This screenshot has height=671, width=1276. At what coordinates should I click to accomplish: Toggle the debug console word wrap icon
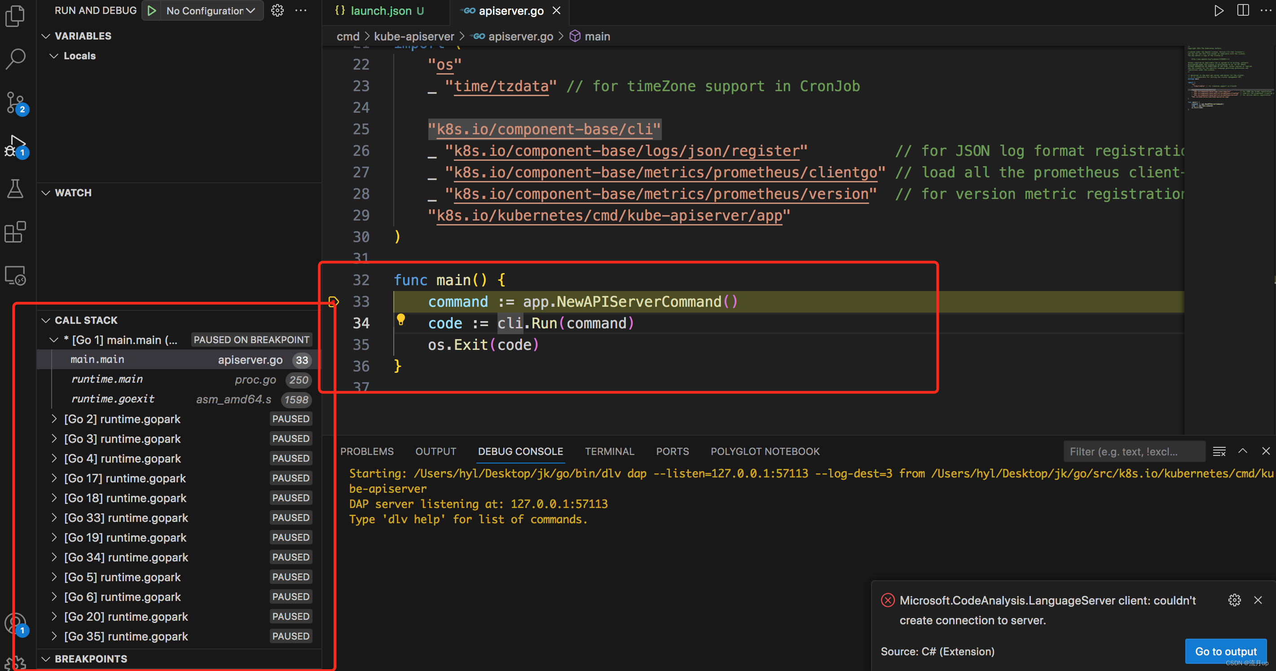click(1219, 451)
